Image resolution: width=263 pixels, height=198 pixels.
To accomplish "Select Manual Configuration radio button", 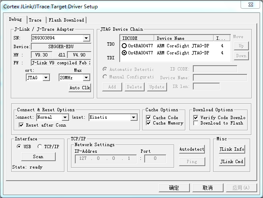I will click(105, 77).
